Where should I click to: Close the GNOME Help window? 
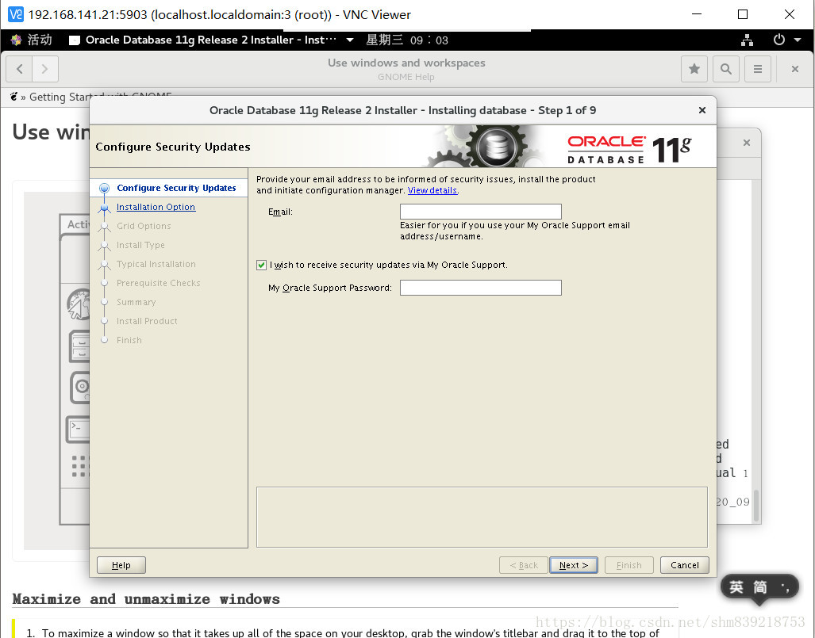pyautogui.click(x=794, y=68)
